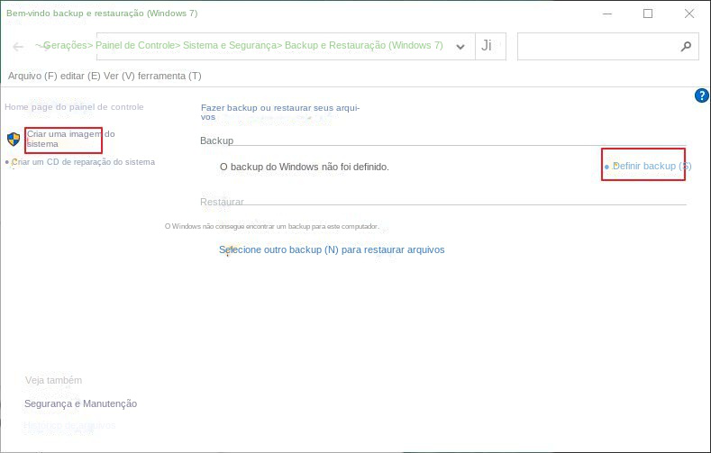Click the blue help question mark icon
This screenshot has height=453, width=711.
tap(701, 95)
